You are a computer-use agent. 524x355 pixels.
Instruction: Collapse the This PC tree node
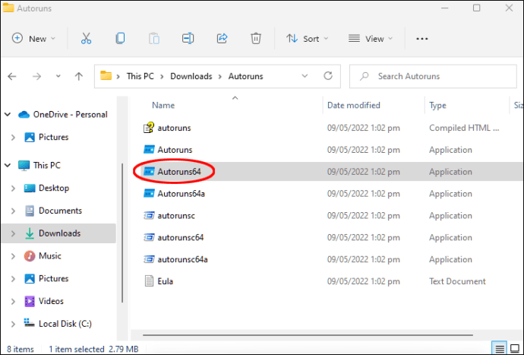8,165
